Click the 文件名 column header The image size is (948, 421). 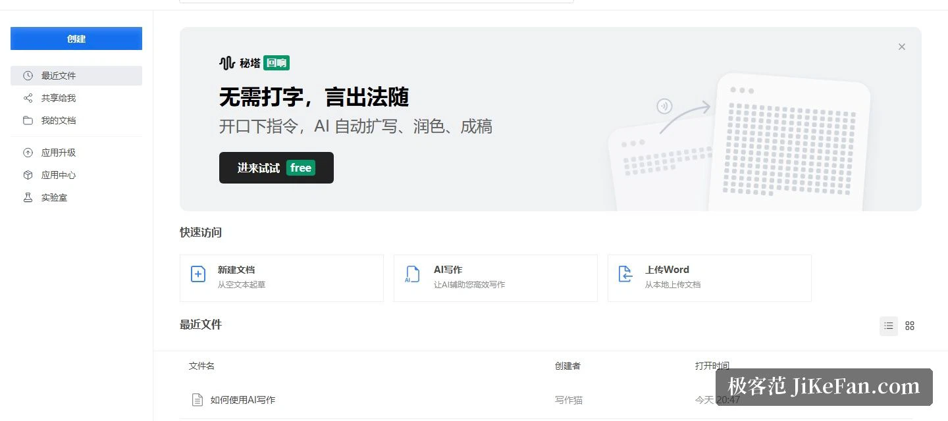tap(201, 366)
